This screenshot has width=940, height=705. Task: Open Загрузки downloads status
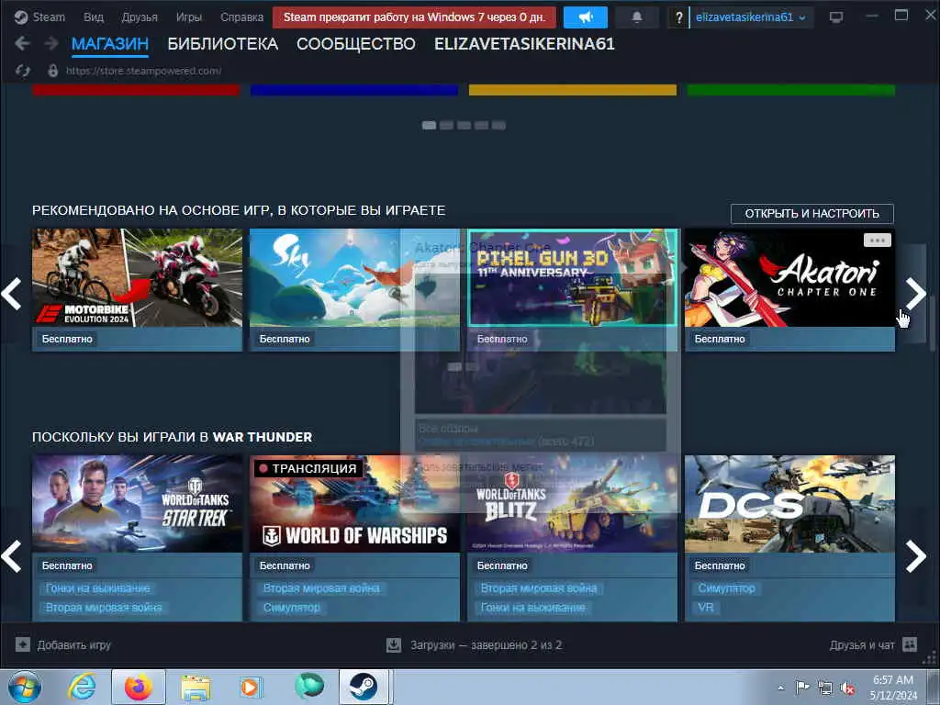[474, 645]
